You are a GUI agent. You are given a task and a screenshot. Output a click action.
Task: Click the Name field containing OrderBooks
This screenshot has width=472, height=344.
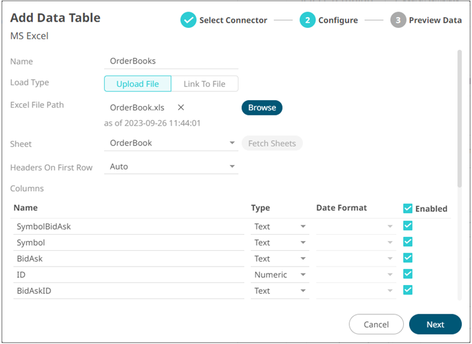pos(171,62)
